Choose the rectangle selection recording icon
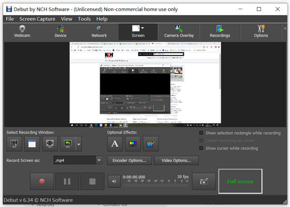Viewport: 290px width, 207px height. click(14, 144)
